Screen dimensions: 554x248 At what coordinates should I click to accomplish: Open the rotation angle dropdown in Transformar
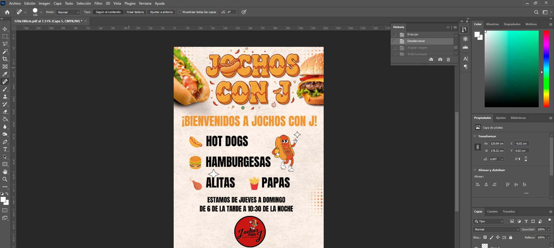point(502,159)
